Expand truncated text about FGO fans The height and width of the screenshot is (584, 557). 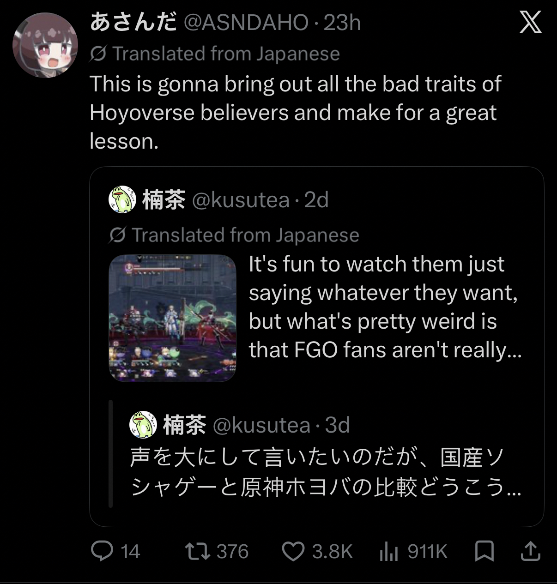tap(385, 307)
